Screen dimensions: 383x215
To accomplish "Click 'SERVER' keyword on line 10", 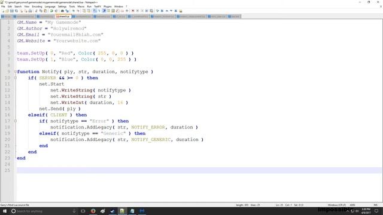I will click(48, 78).
